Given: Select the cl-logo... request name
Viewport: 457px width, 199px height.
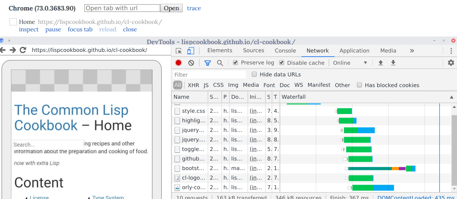Looking at the screenshot, I should click(x=194, y=178).
